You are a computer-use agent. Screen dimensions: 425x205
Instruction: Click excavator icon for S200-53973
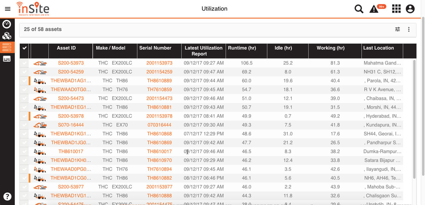tap(40, 63)
